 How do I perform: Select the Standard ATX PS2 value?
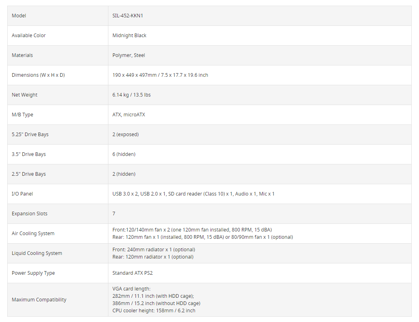click(x=132, y=273)
